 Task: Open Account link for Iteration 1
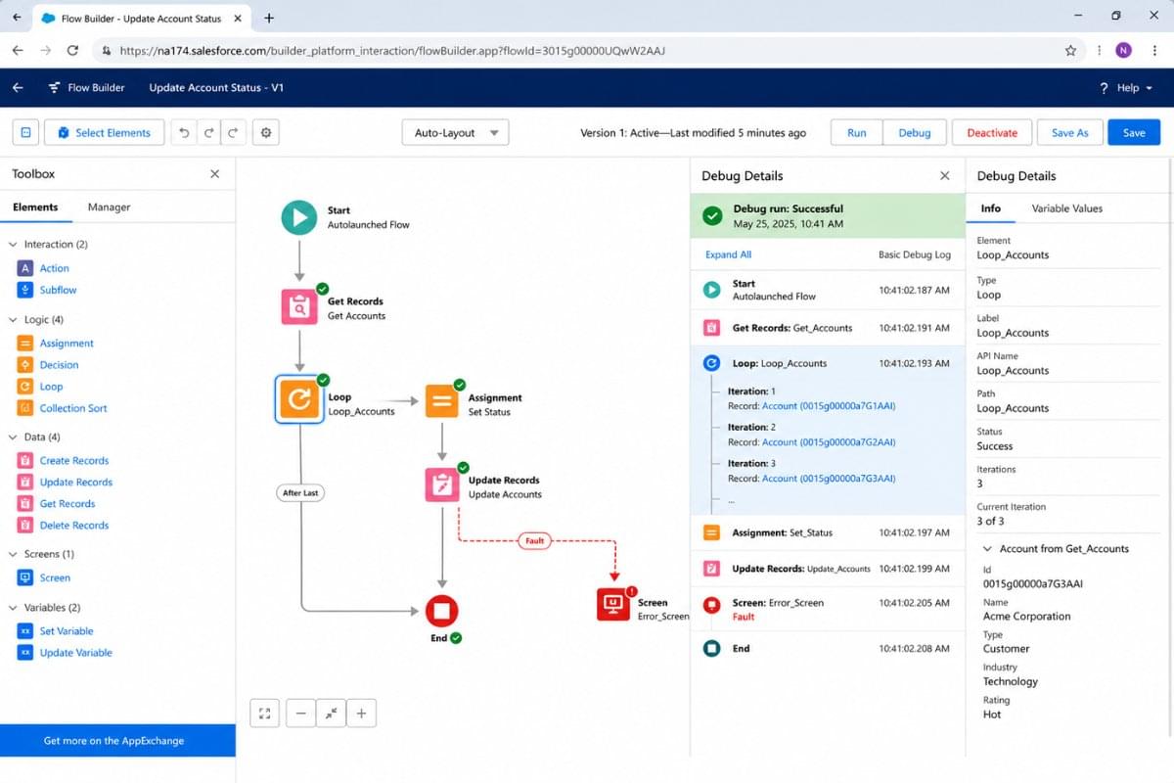pyautogui.click(x=829, y=406)
